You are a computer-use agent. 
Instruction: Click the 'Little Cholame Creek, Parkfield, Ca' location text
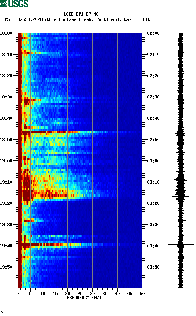[x=86, y=19]
